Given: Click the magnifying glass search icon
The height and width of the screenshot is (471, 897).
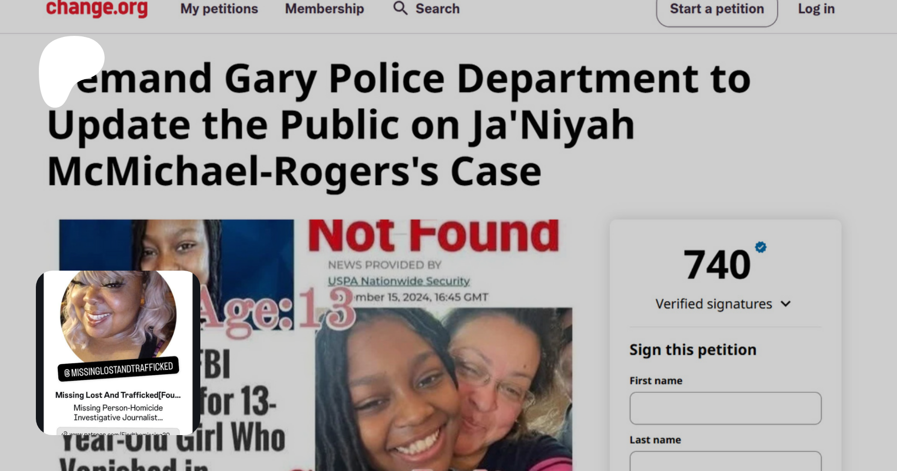Looking at the screenshot, I should click(400, 8).
